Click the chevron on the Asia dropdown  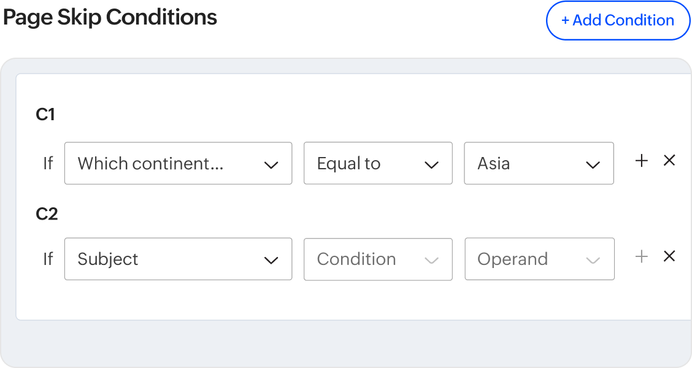[592, 164]
